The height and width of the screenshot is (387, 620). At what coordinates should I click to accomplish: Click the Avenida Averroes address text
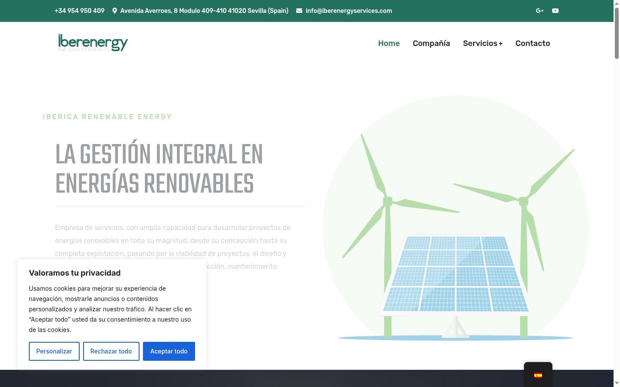(x=205, y=11)
